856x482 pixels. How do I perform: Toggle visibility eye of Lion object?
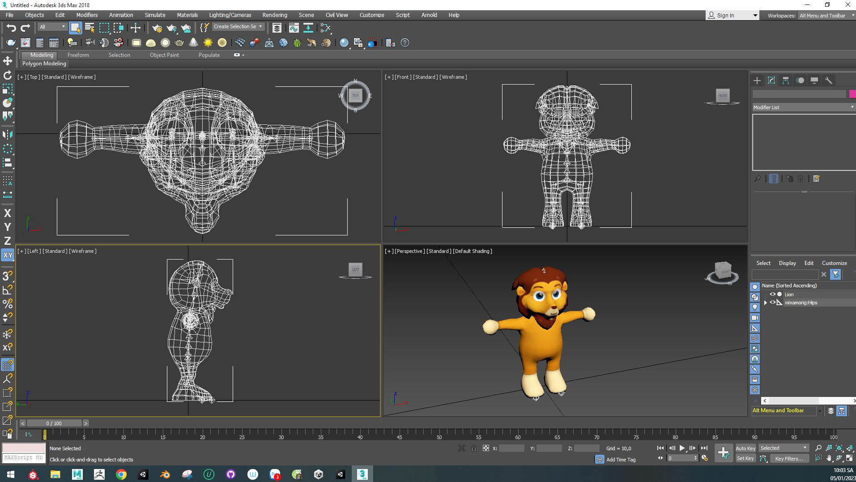[772, 294]
